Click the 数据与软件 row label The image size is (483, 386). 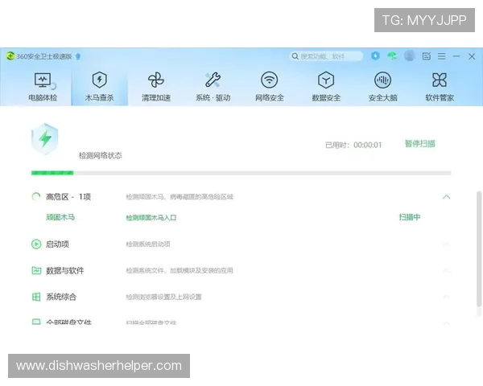(64, 270)
